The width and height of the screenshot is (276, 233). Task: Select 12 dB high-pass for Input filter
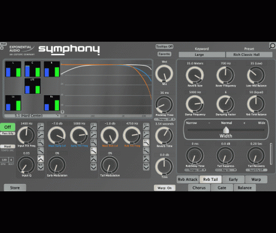(40, 127)
